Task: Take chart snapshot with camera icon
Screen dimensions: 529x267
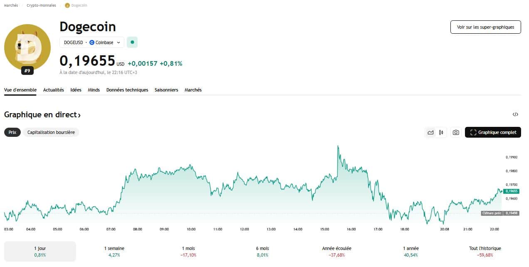Action: pos(456,132)
